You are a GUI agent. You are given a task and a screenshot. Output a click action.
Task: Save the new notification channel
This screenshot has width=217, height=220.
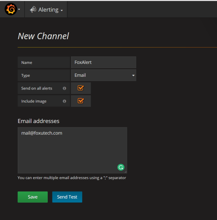33,197
